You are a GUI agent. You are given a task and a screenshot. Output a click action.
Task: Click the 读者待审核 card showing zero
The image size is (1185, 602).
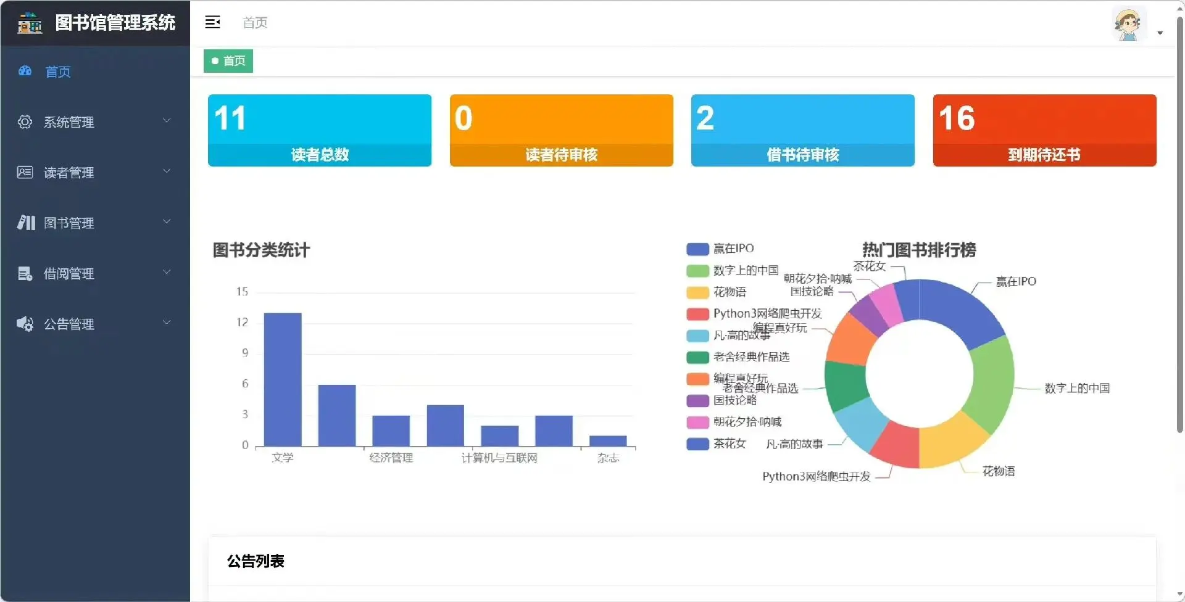[561, 130]
